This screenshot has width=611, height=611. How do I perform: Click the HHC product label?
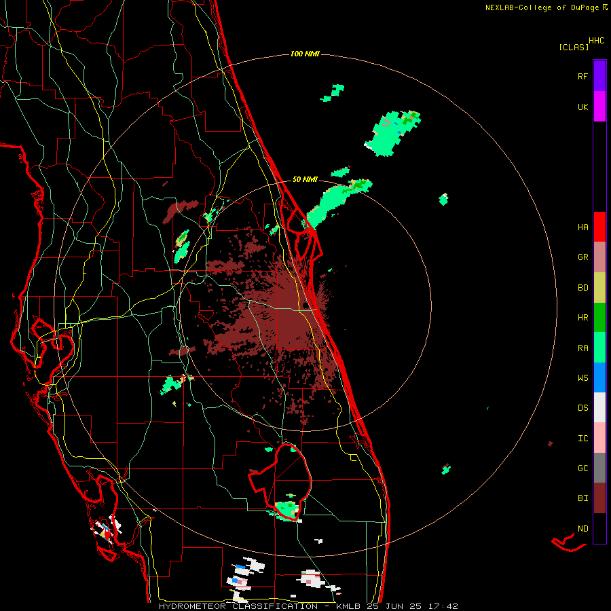click(597, 41)
